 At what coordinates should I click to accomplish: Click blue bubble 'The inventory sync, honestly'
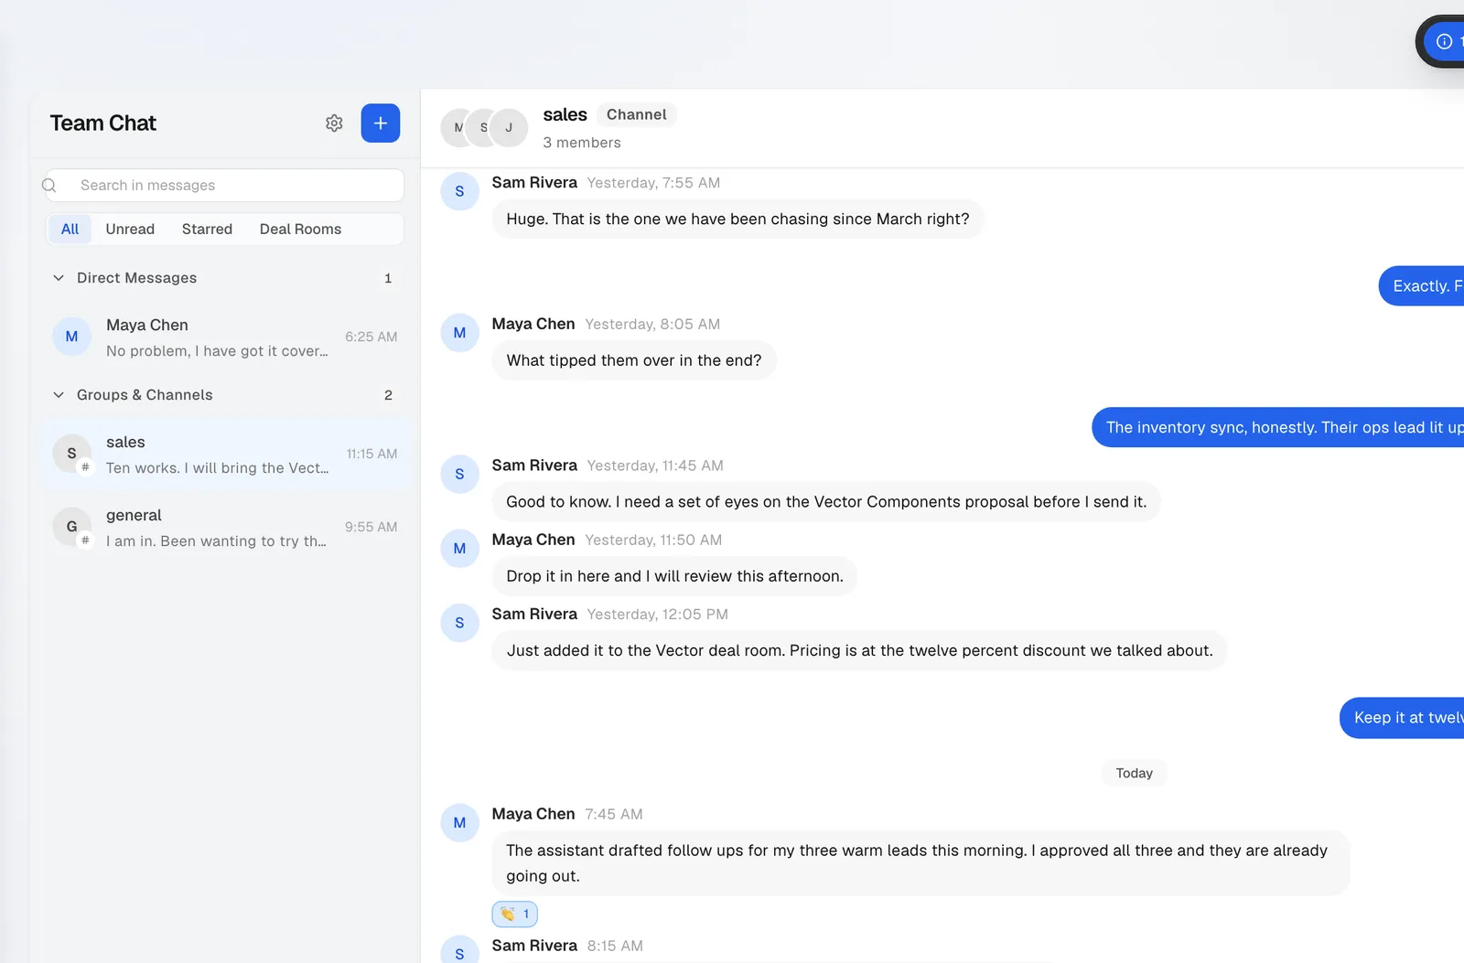pyautogui.click(x=1278, y=427)
